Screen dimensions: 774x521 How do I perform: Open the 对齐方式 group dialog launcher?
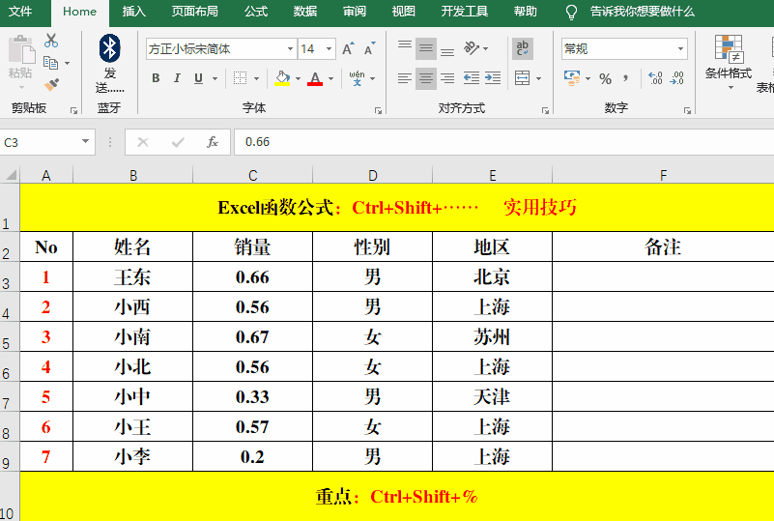[x=545, y=110]
